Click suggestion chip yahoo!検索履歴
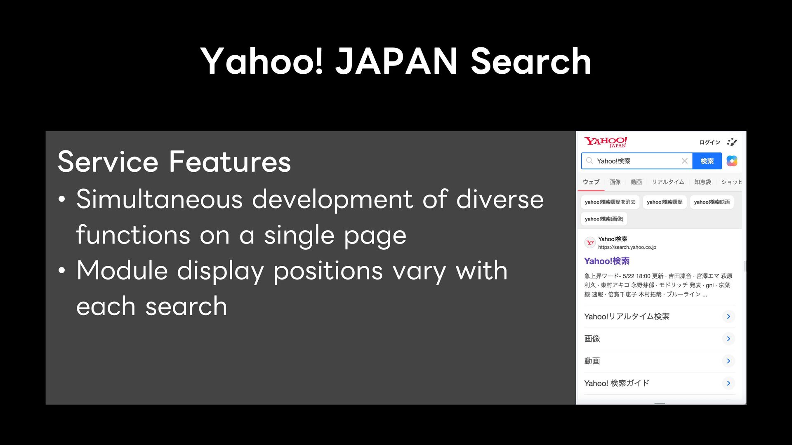This screenshot has width=792, height=445. point(665,202)
